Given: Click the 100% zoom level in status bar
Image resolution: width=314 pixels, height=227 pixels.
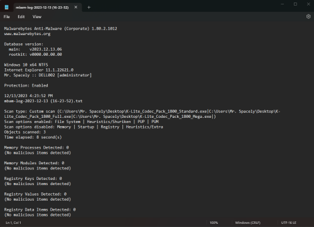Looking at the screenshot, I should coord(214,223).
